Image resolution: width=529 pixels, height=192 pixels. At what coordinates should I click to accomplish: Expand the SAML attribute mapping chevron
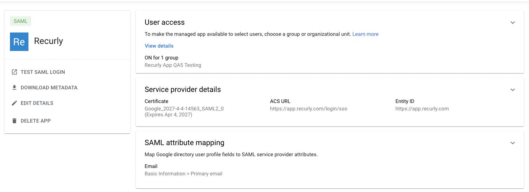point(513,143)
